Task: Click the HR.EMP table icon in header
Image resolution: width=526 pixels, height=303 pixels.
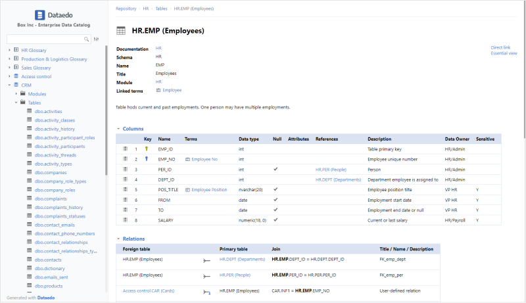Action: [121, 31]
